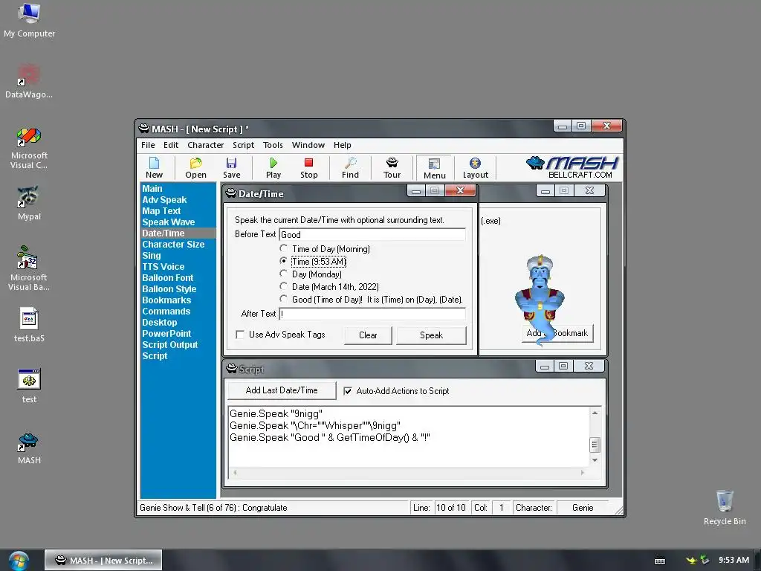Screen dimensions: 761x571
Task: Open Balloon Font sidebar panel
Action: point(167,278)
